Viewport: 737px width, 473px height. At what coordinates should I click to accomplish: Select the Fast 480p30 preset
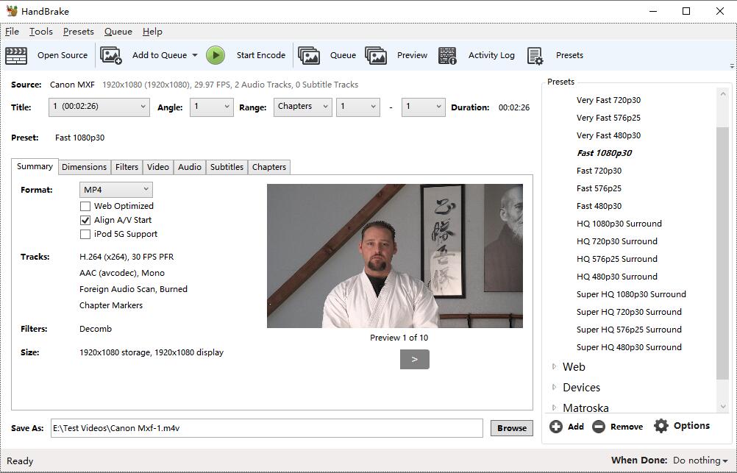pyautogui.click(x=599, y=206)
